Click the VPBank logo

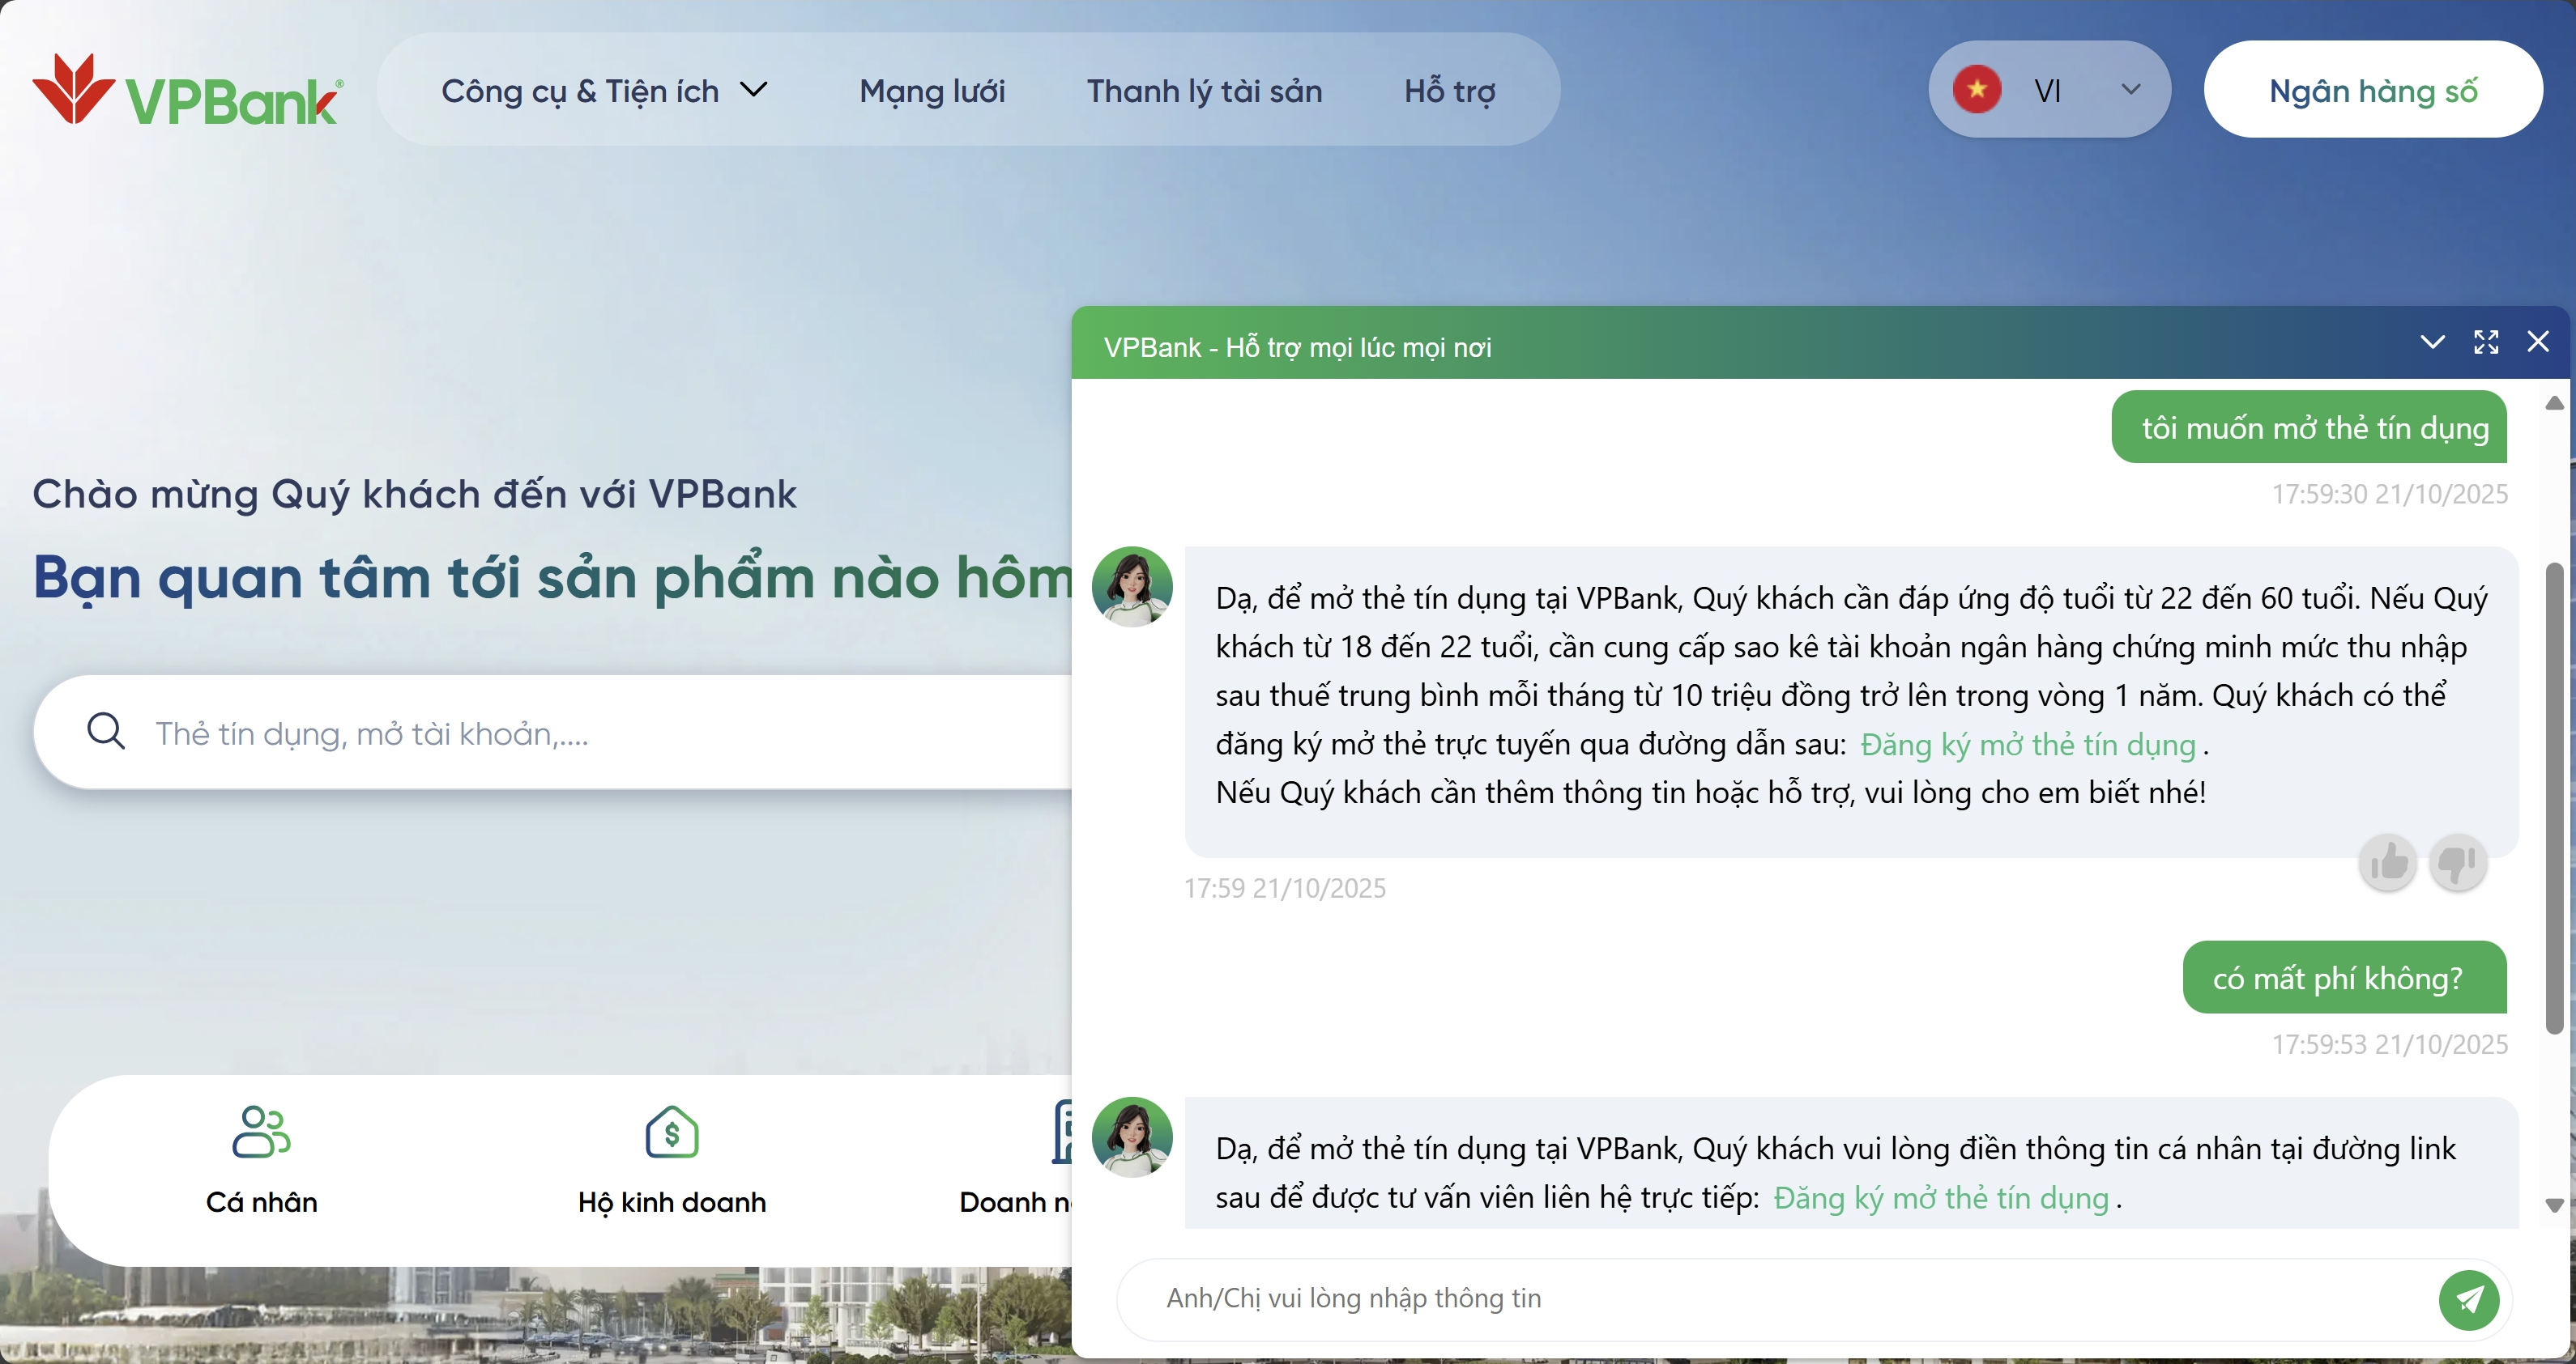tap(188, 90)
